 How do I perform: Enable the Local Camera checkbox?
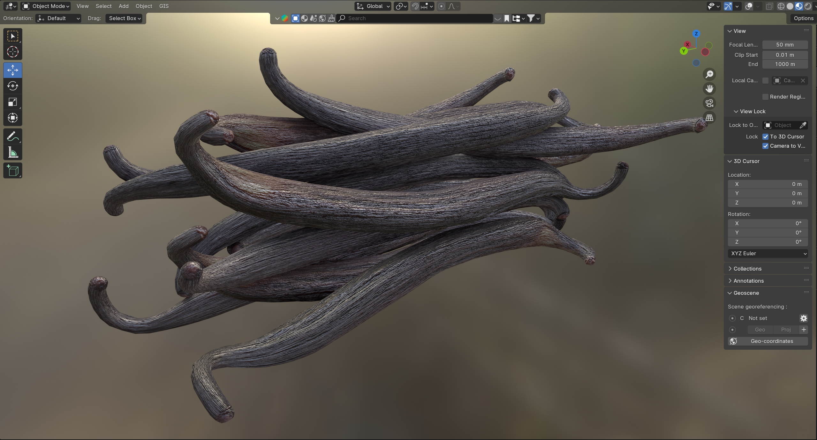click(x=765, y=80)
